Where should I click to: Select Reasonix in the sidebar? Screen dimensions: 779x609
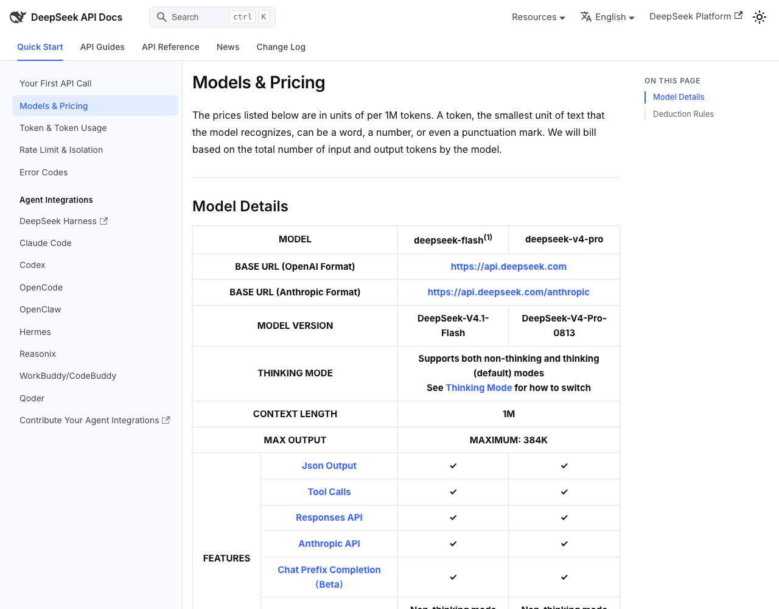point(95,354)
